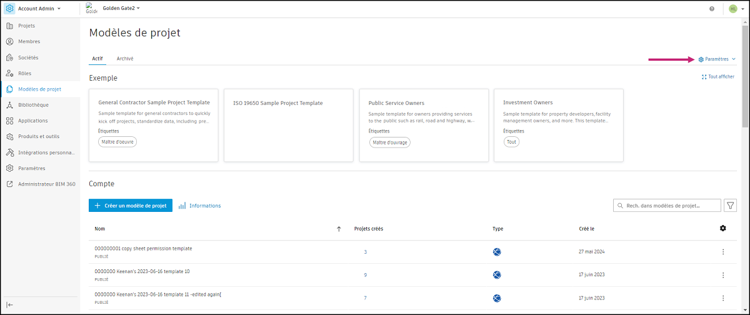Click the Produits et outils sidebar icon
The image size is (750, 315).
(10, 136)
